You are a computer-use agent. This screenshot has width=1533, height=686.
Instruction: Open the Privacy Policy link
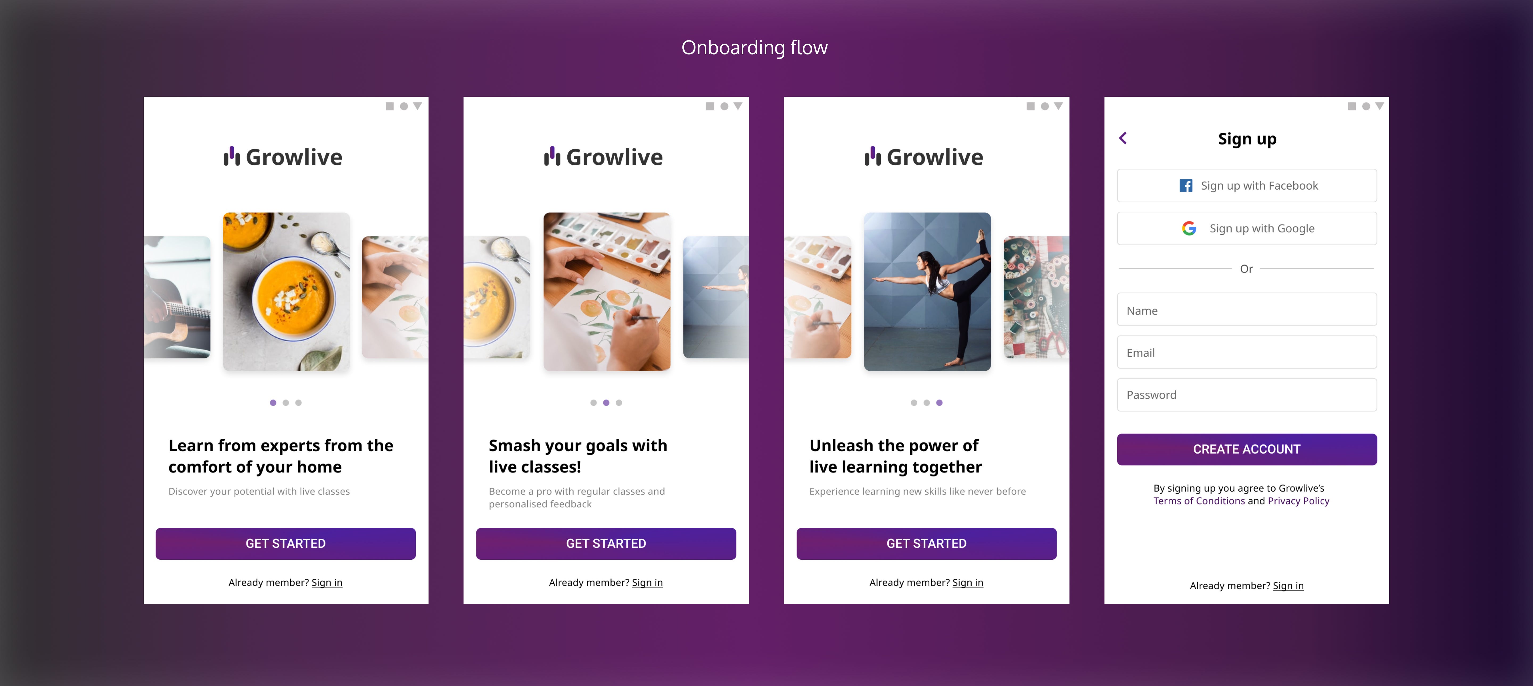coord(1299,501)
